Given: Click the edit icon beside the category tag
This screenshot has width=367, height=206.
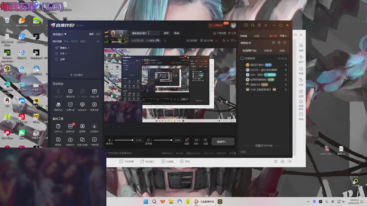Looking at the screenshot, I should tap(165, 40).
